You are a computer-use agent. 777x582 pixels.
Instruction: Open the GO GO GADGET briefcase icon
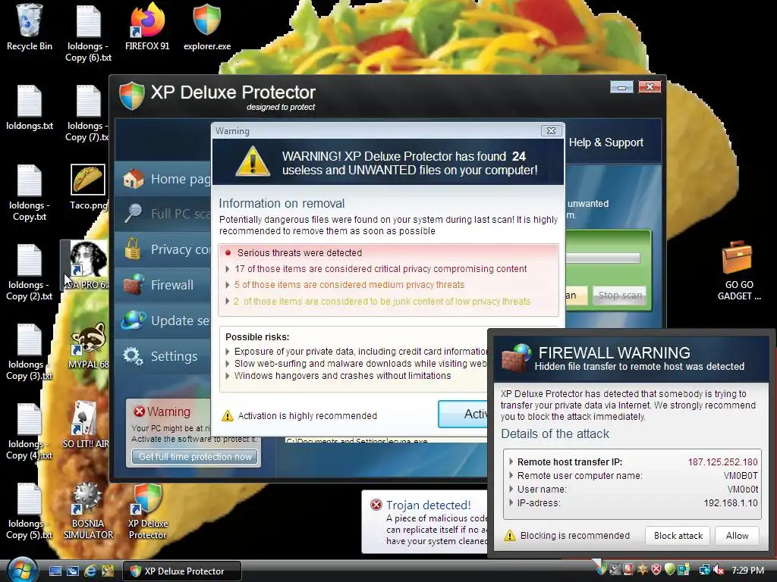click(x=738, y=271)
